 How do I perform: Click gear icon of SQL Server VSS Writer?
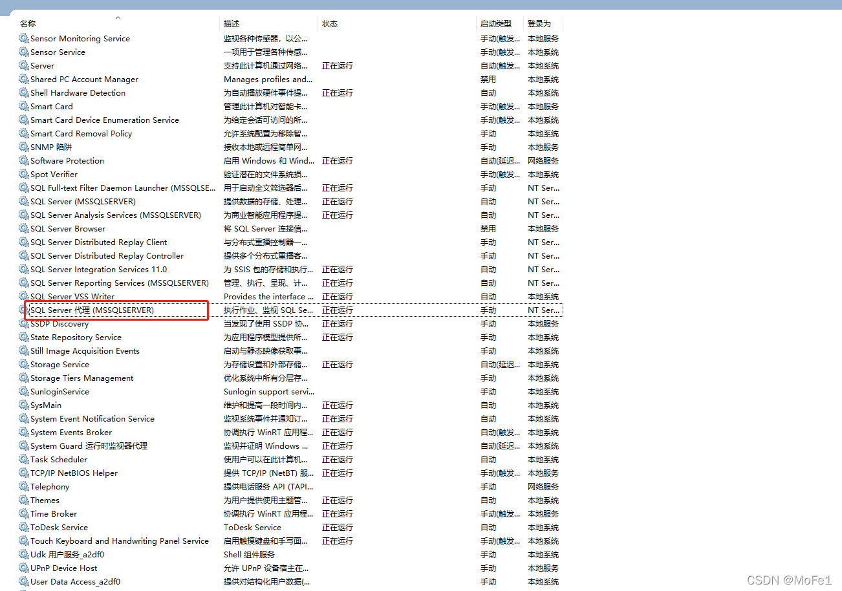(x=24, y=296)
